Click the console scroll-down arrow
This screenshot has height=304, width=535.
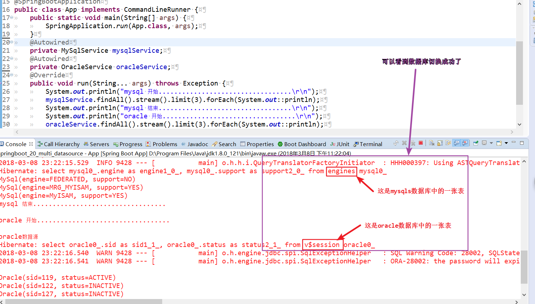coord(524,295)
